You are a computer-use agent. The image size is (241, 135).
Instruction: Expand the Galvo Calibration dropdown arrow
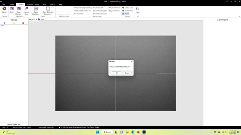click(40, 14)
